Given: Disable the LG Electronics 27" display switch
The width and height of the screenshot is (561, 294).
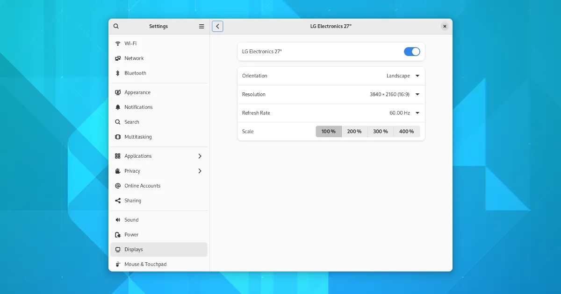Looking at the screenshot, I should click(x=412, y=52).
